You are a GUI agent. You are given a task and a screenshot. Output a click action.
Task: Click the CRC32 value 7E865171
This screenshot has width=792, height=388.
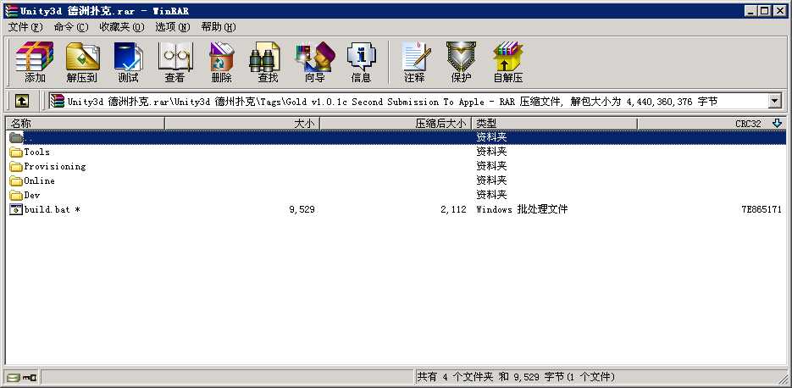[x=762, y=209]
